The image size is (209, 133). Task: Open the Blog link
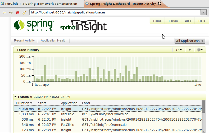click(188, 21)
